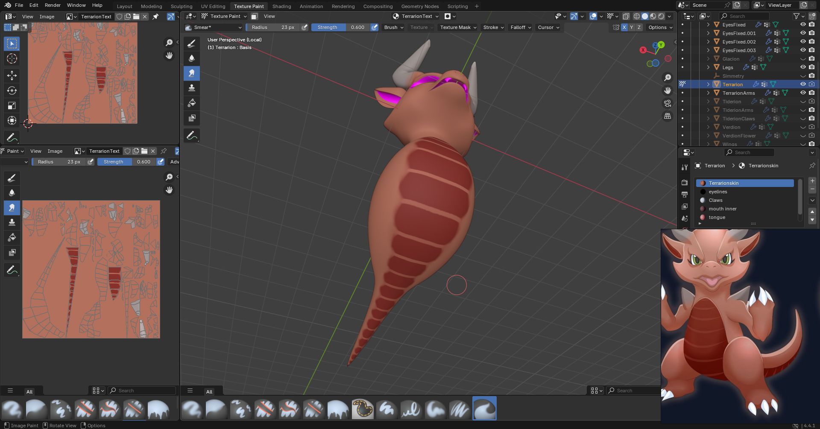Select the Soften tool in 3D viewport toolbar
This screenshot has height=429, width=820.
coord(192,58)
